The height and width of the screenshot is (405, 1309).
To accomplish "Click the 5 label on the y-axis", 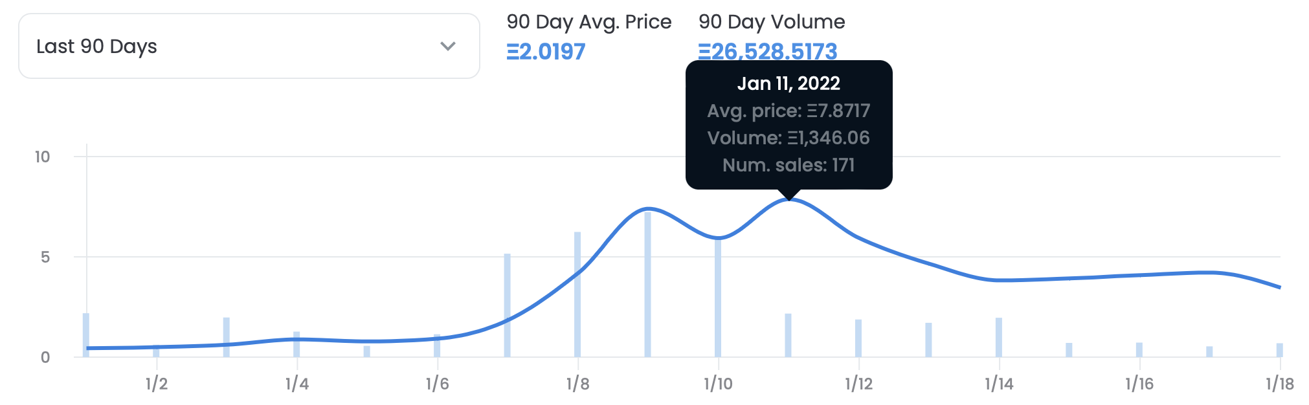I will [x=45, y=257].
